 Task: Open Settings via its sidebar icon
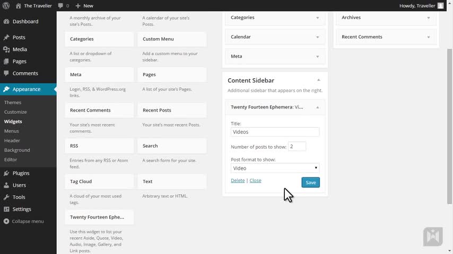tap(6, 209)
